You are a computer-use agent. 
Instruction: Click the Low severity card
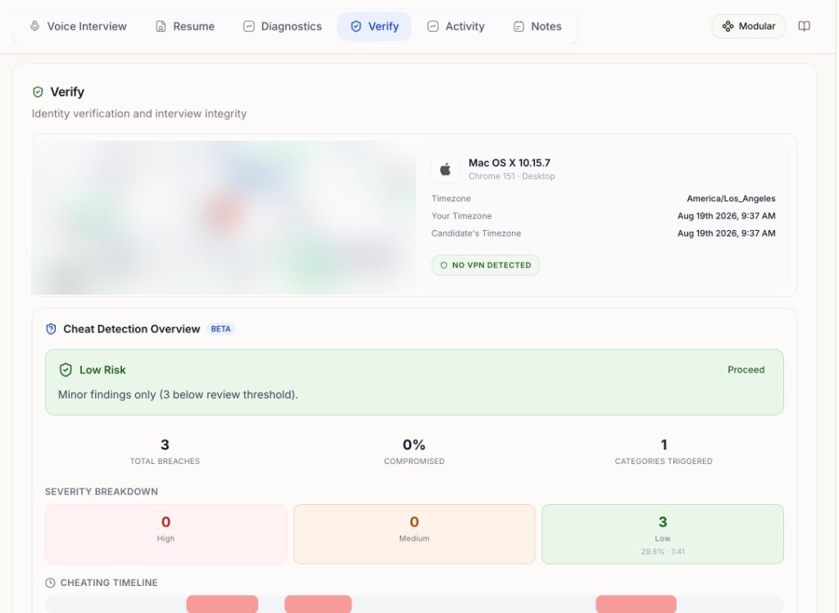tap(662, 534)
